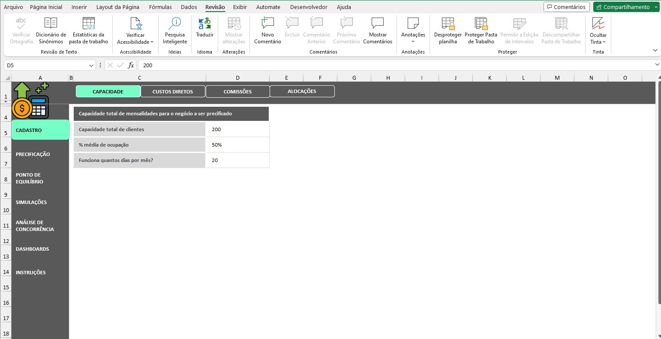Insert a Novo Comentário
The width and height of the screenshot is (661, 339).
pos(267,31)
